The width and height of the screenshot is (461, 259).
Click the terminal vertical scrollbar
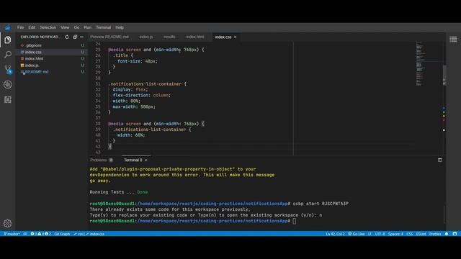pyautogui.click(x=444, y=214)
